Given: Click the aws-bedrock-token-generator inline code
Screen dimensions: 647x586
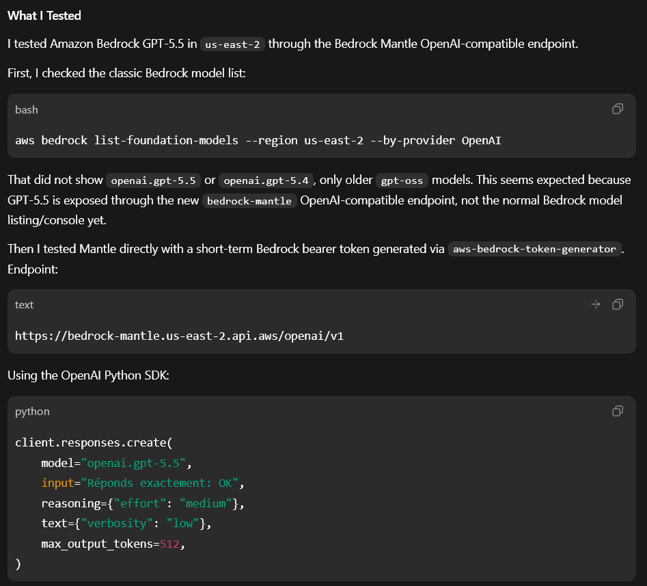Looking at the screenshot, I should click(x=534, y=249).
